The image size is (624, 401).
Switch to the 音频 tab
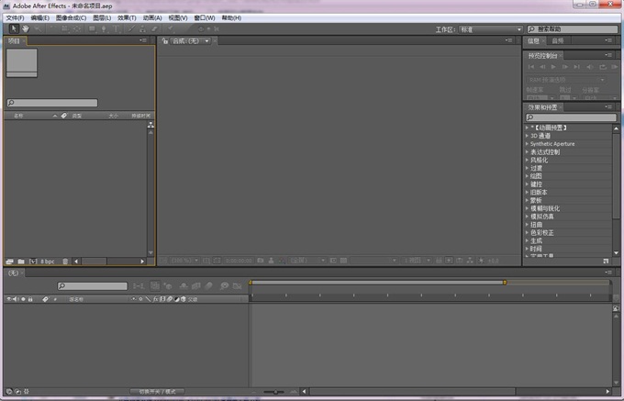click(x=558, y=40)
